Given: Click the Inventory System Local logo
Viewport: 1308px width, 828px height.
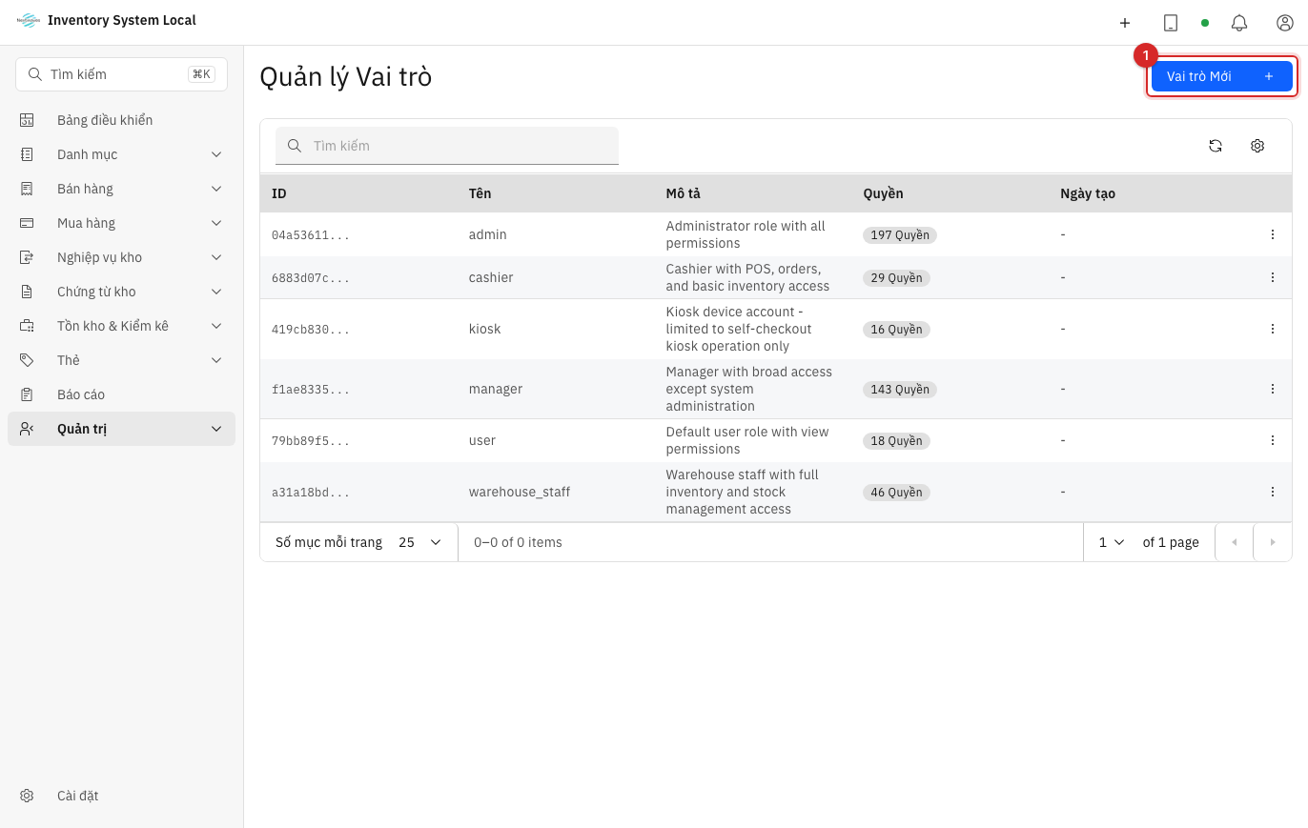Looking at the screenshot, I should pos(29,20).
